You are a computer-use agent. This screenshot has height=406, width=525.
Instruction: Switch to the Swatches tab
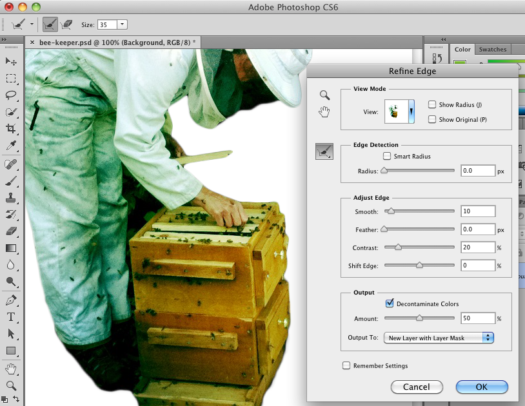(x=493, y=50)
